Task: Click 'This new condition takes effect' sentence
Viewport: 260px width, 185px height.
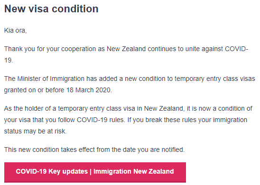Action: (94, 150)
